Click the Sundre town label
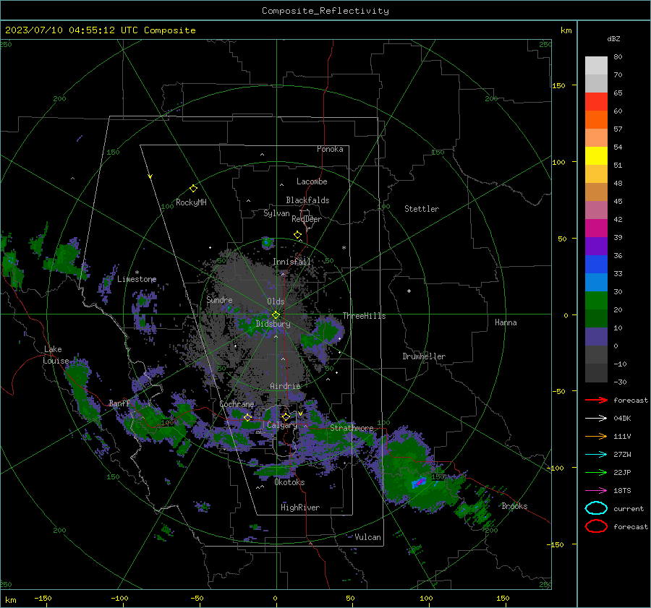Image resolution: width=651 pixels, height=608 pixels. pos(219,299)
